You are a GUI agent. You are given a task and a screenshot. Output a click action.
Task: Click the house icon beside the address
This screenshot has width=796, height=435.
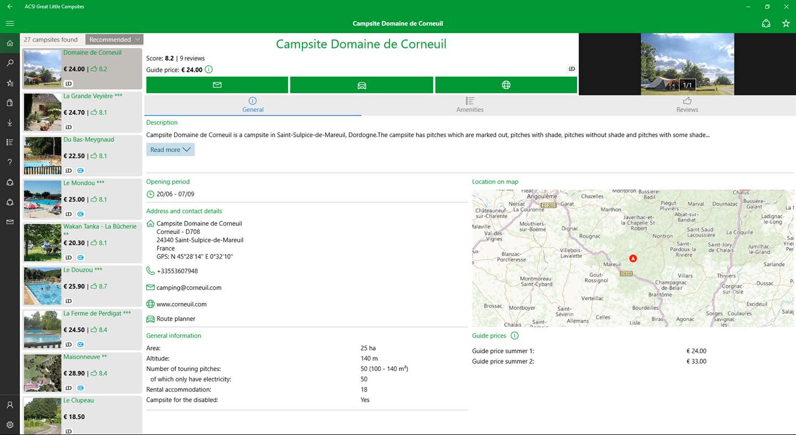[150, 224]
